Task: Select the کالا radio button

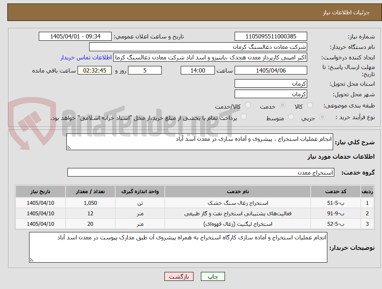Action: (x=310, y=105)
